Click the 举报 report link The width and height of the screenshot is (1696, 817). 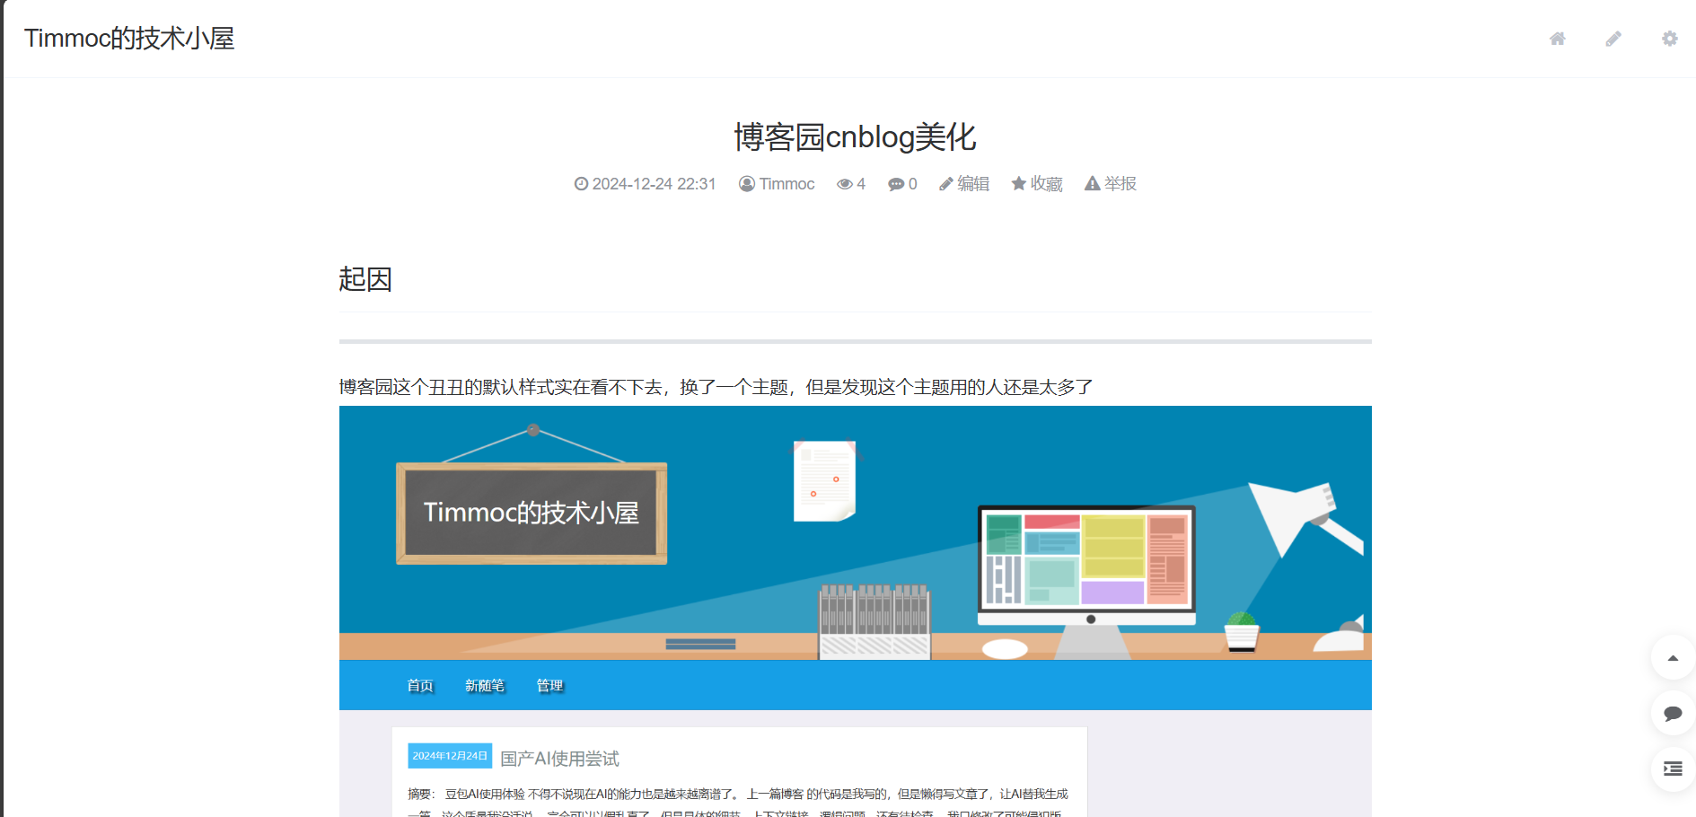[1120, 184]
